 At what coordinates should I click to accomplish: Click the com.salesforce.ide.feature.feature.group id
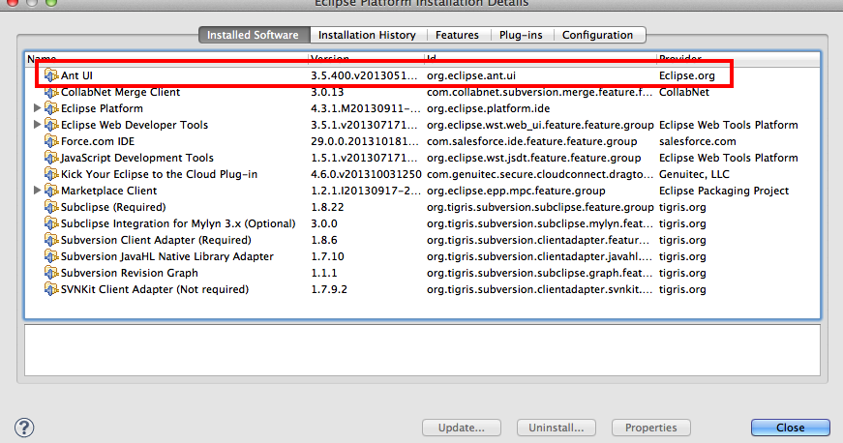[531, 142]
